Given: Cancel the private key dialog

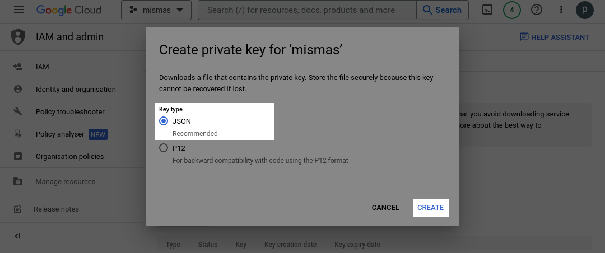Looking at the screenshot, I should coord(385,208).
